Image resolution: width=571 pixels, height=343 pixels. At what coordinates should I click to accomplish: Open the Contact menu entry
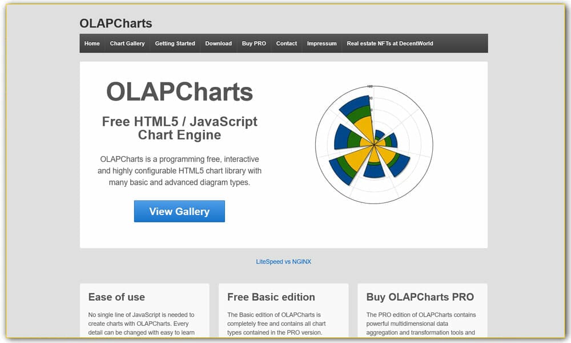[286, 43]
